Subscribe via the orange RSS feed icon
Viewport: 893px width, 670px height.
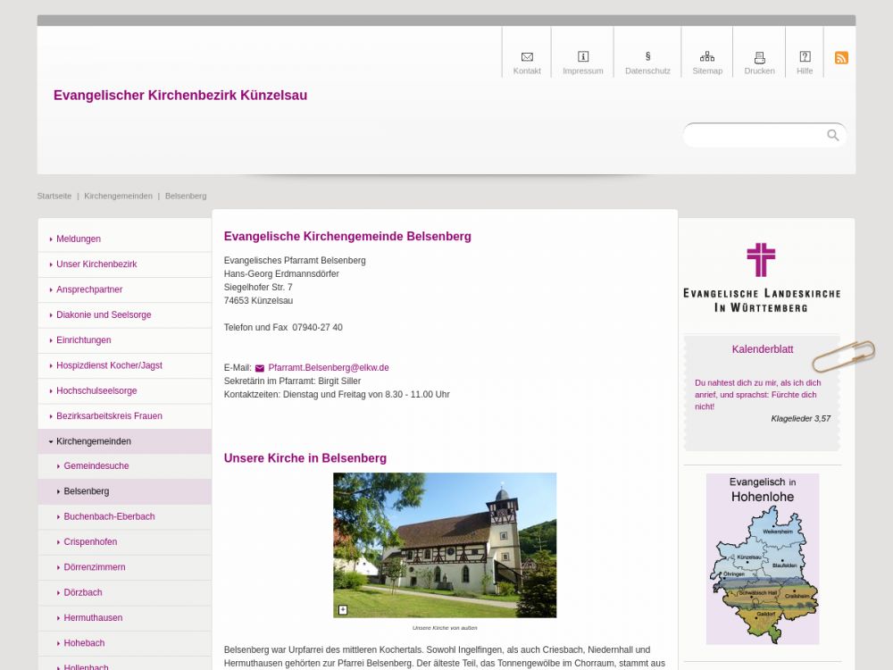tap(841, 58)
